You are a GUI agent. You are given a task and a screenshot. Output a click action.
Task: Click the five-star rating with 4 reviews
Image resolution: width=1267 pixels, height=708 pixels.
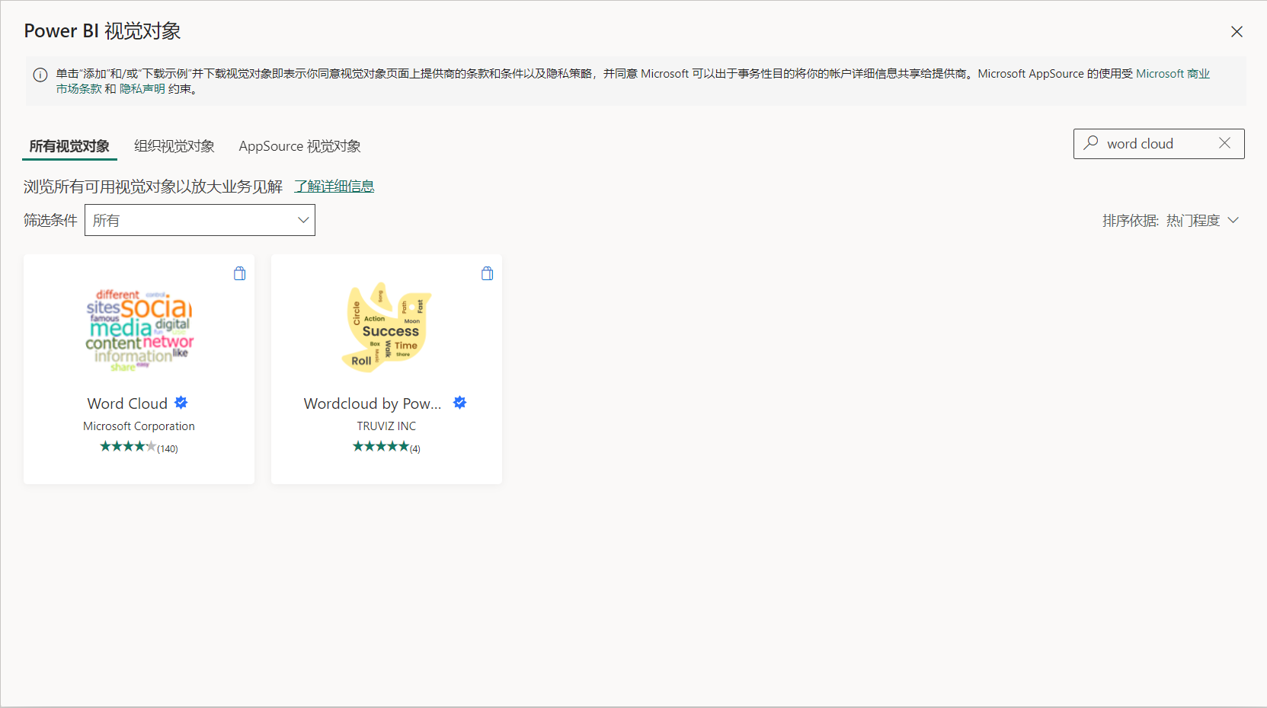(x=386, y=447)
